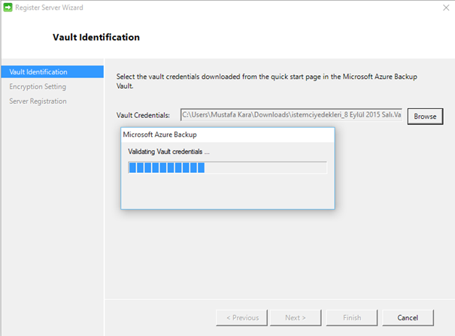Click the Previous button

(x=242, y=318)
